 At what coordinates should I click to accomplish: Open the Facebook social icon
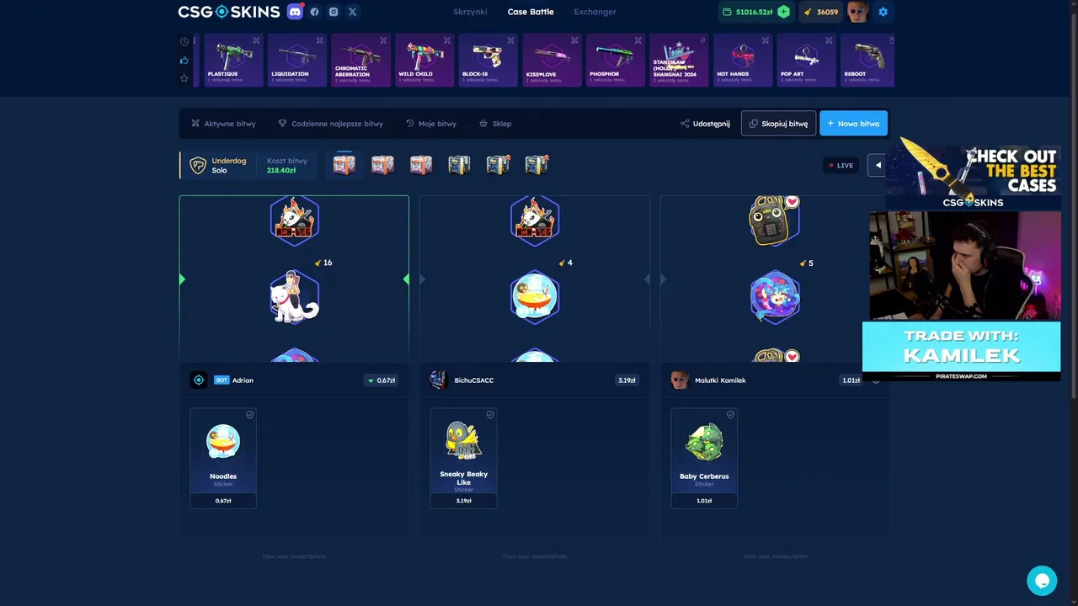[315, 12]
